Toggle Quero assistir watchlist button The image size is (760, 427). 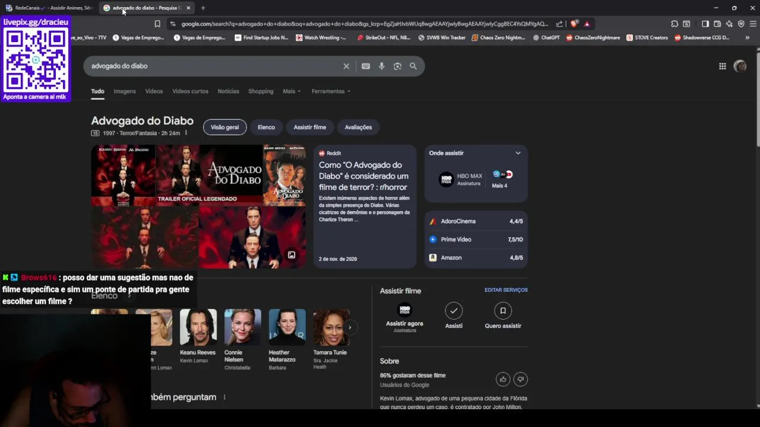503,316
